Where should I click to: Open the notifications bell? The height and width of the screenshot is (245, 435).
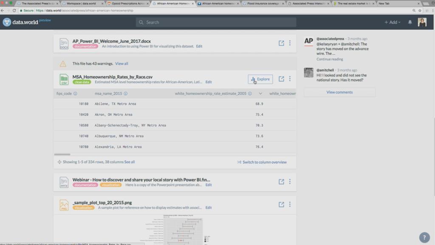point(410,22)
